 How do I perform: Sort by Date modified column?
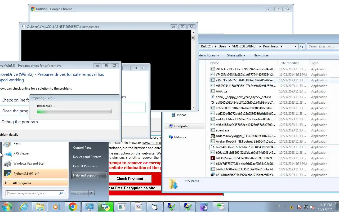293,63
